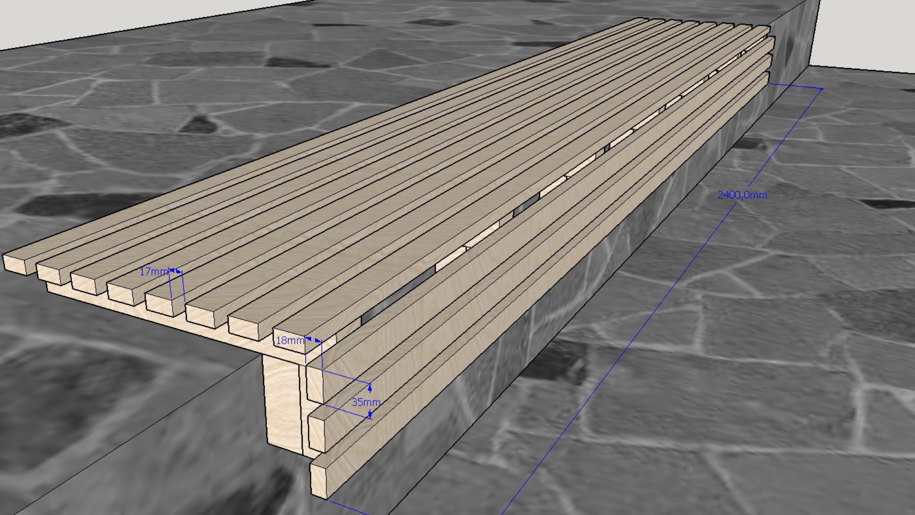Click the stone wall end face at top right
Screen dimensions: 915x515
(793, 41)
